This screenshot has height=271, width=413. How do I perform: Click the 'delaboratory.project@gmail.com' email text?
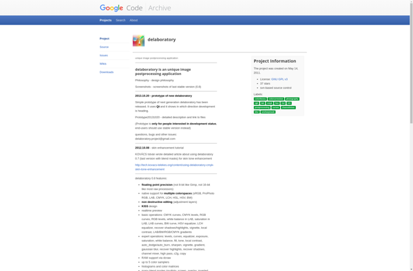155,139
